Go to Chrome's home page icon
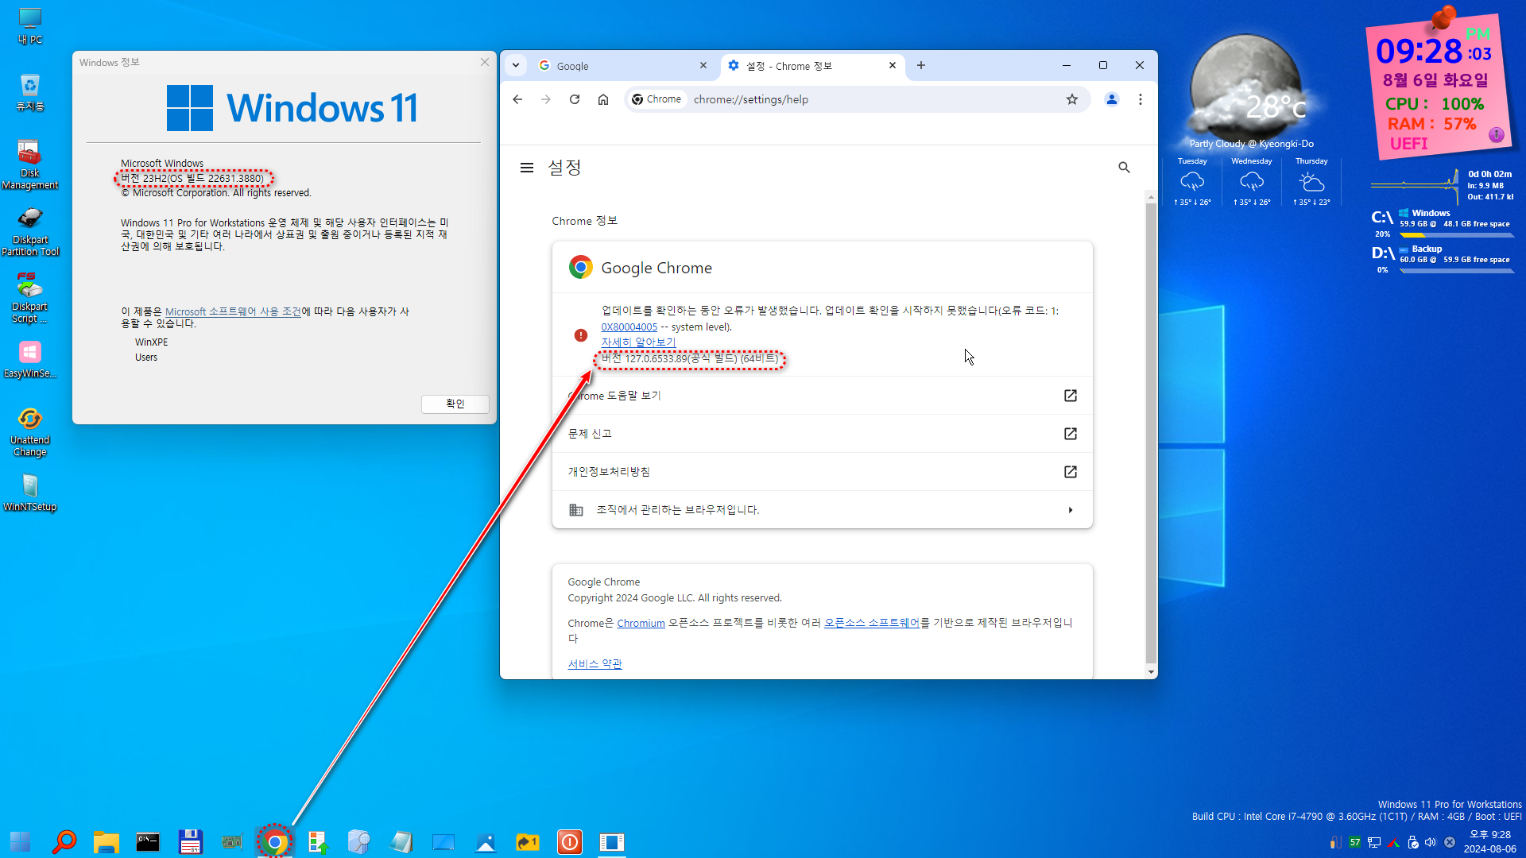Screen dimensions: 1526x858 603,99
